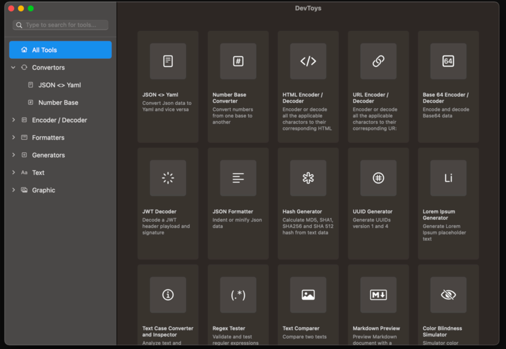
Task: Click the Convertors refresh-arrows icon
Action: coord(24,67)
